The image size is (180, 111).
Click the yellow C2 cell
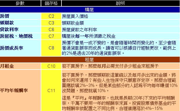tap(51, 16)
